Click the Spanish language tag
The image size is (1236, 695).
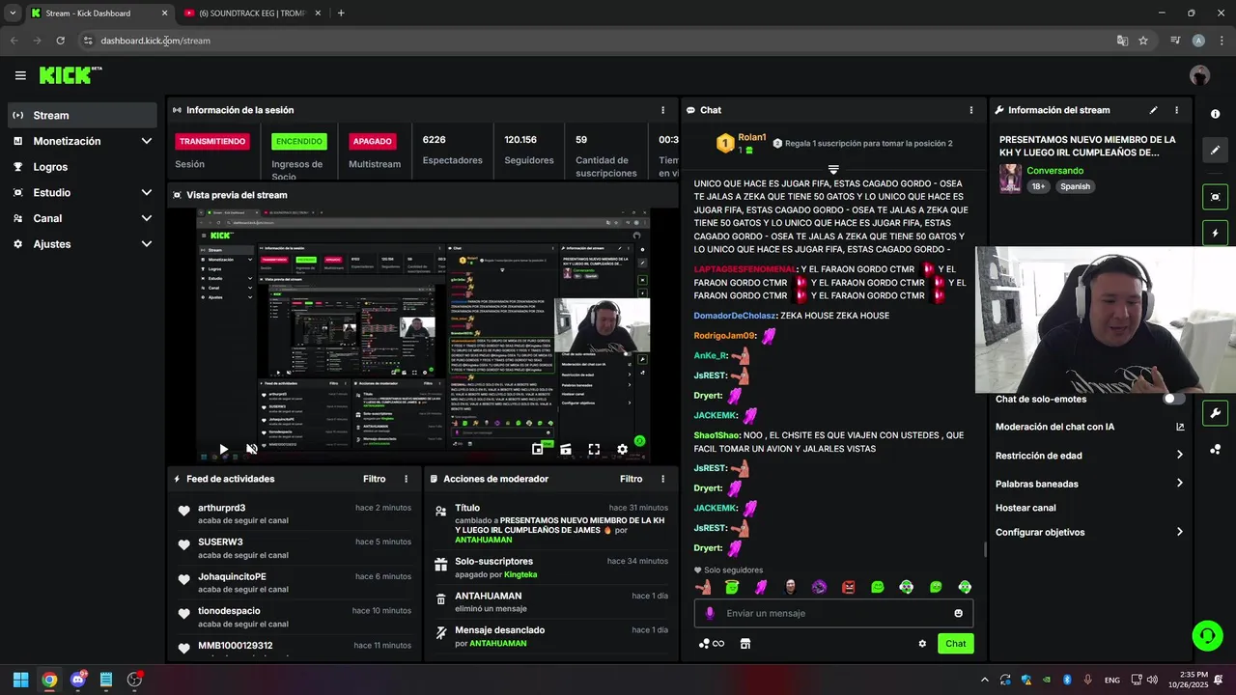tap(1075, 186)
